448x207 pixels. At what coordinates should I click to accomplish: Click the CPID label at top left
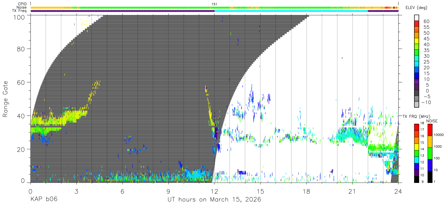coord(22,4)
